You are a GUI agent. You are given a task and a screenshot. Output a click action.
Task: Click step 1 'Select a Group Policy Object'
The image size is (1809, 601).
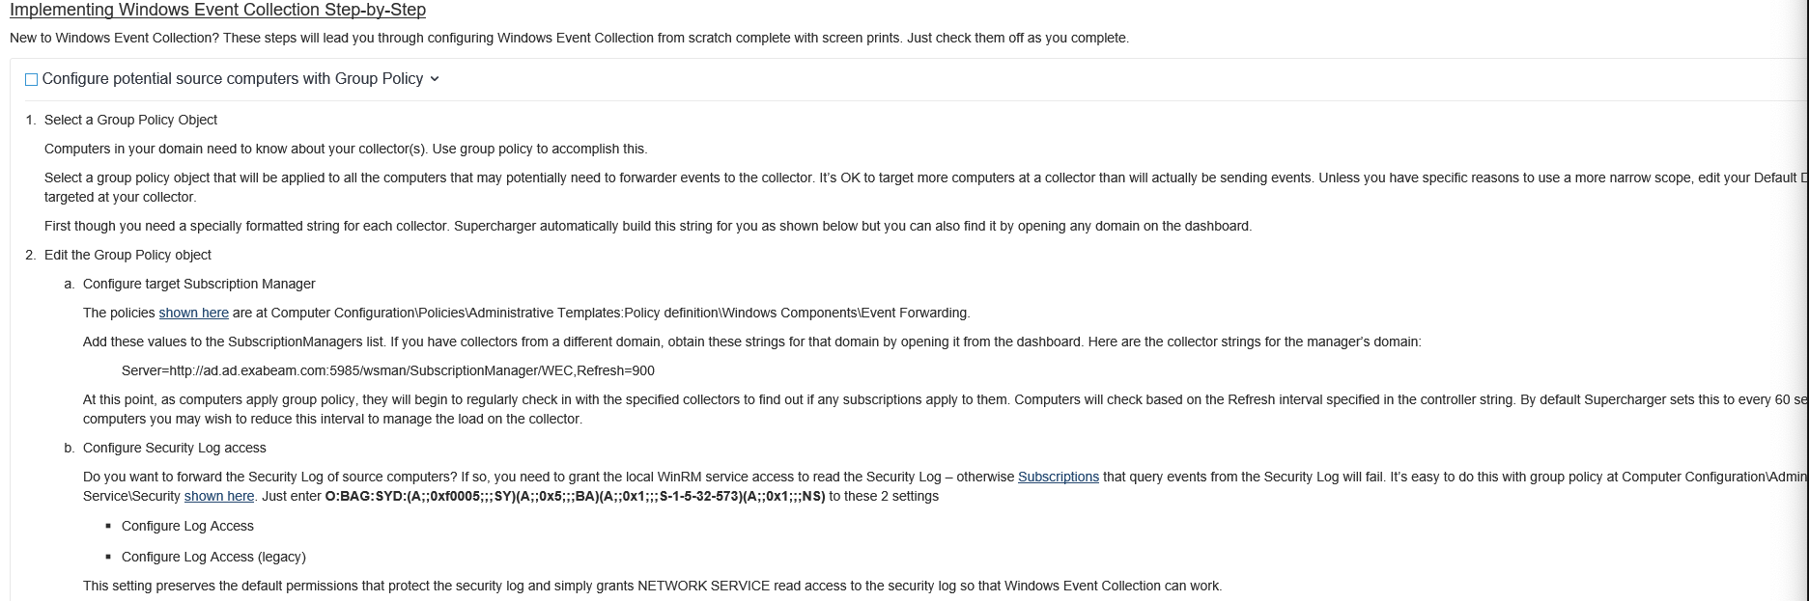click(130, 120)
